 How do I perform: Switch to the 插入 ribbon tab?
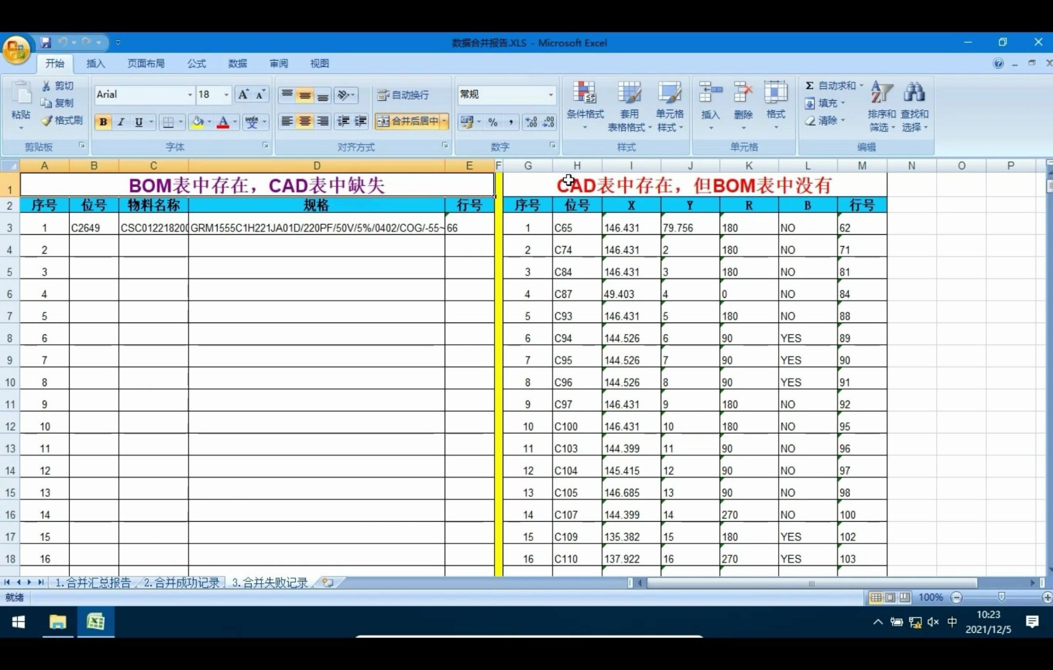coord(96,64)
